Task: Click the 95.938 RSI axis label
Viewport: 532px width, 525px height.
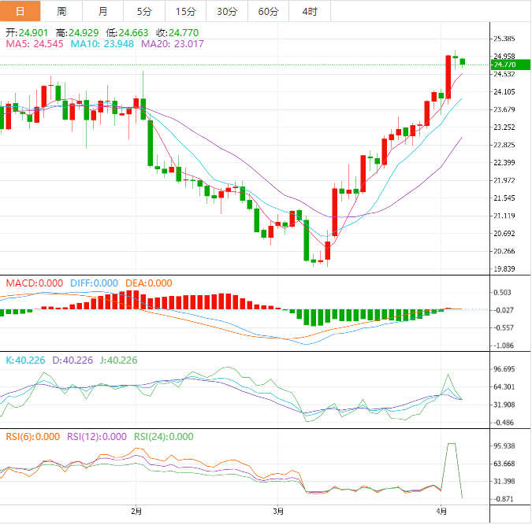Action: coord(504,446)
